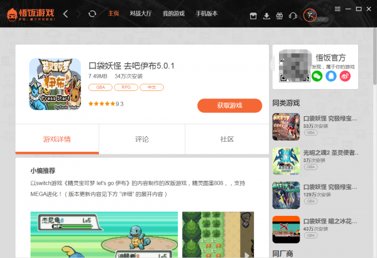Click 光明之魂2 game thumbnail
The width and height of the screenshot is (377, 258).
point(286,161)
